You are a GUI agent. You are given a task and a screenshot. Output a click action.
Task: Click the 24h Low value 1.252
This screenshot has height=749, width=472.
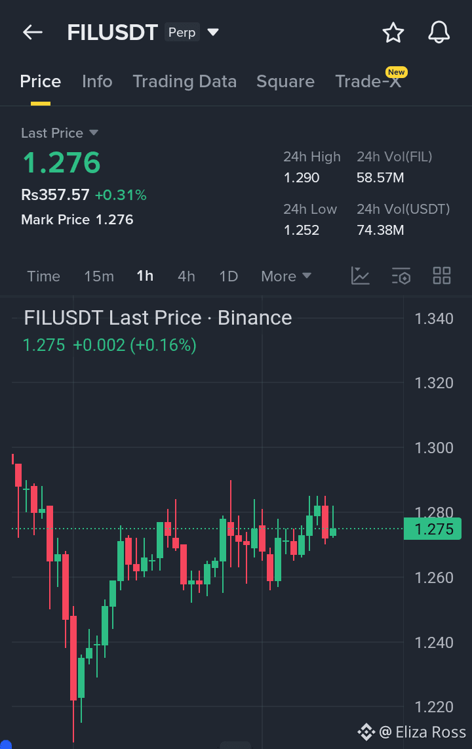(x=301, y=230)
